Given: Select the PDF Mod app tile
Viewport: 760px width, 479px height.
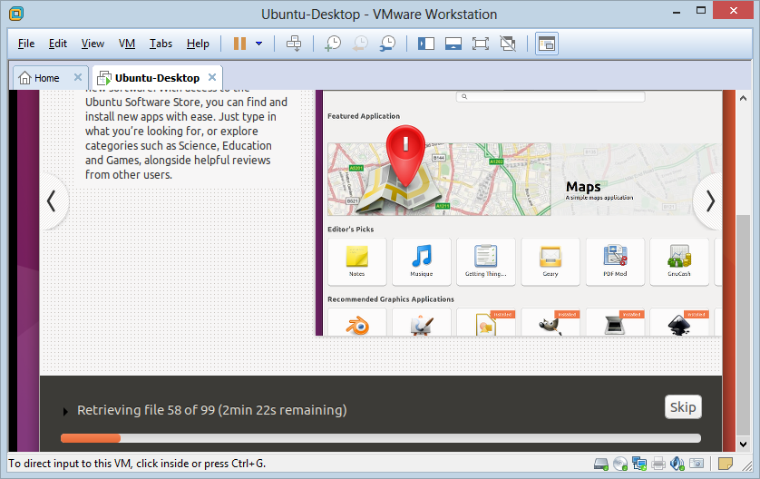Looking at the screenshot, I should tap(615, 262).
